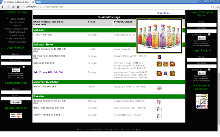
Task: Click the Read More link
Action: coord(163,13)
